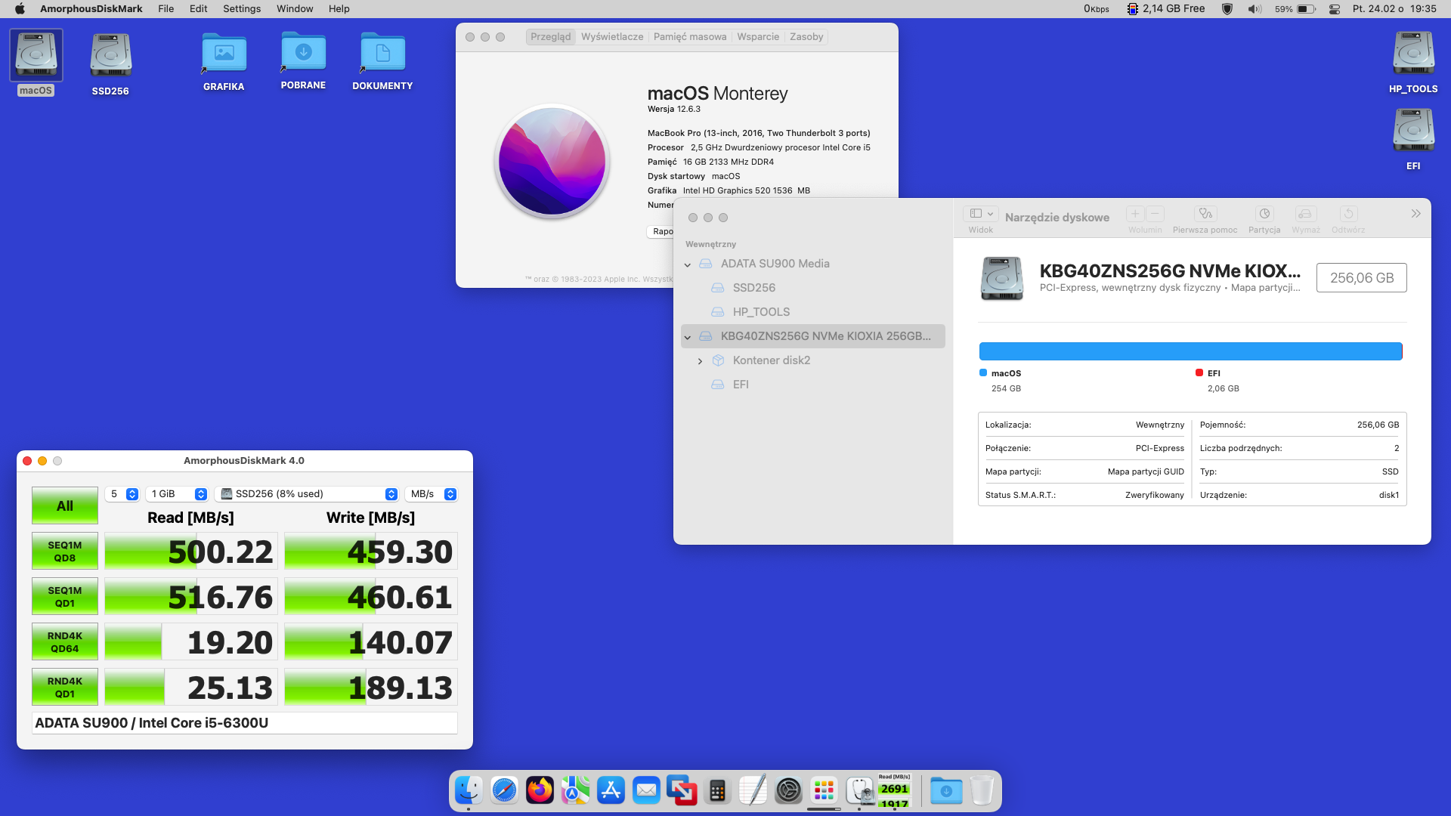Image resolution: width=1451 pixels, height=816 pixels.
Task: Open Calculator from the Dock
Action: click(717, 790)
